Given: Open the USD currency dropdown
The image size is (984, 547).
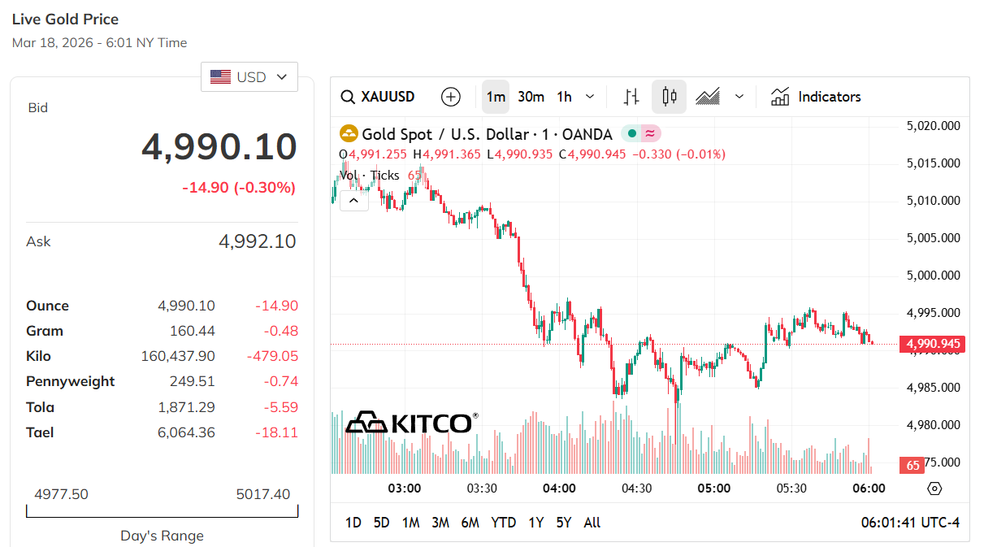Looking at the screenshot, I should [x=249, y=77].
